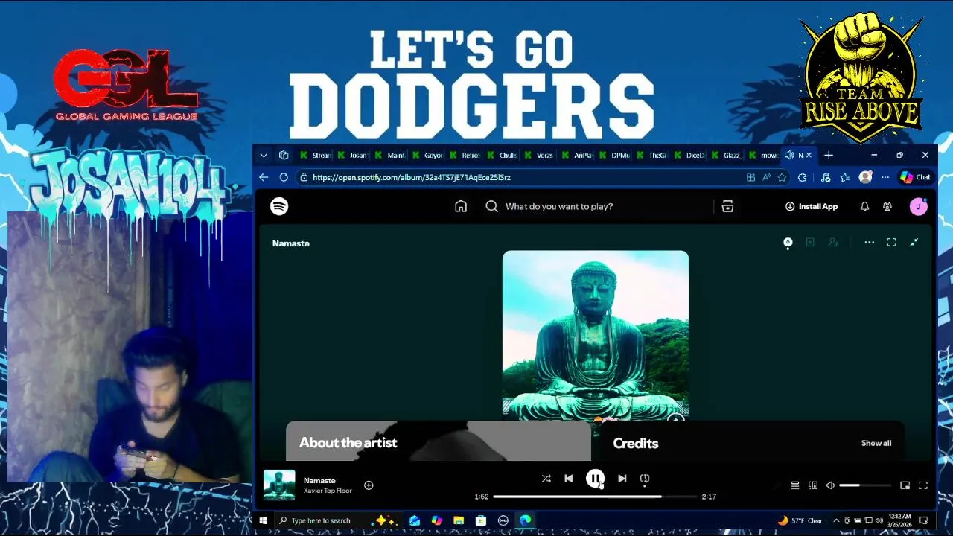The image size is (953, 536).
Task: Click the Credits heading
Action: pos(635,443)
